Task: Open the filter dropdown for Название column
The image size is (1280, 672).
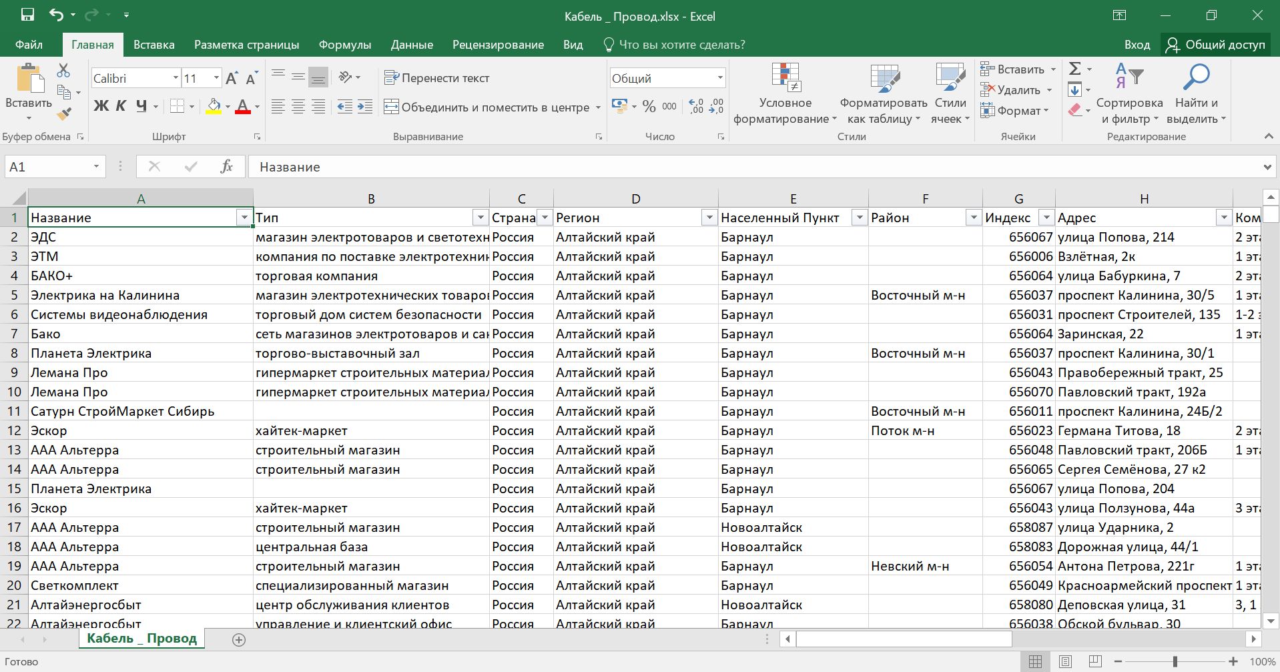Action: [244, 218]
